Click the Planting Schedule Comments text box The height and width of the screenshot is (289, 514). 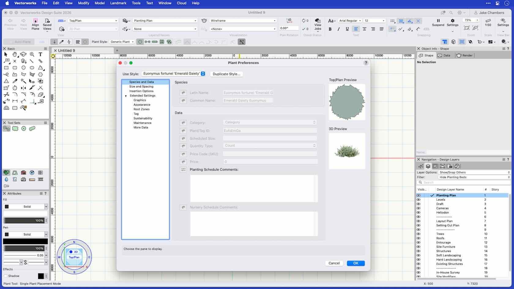point(252,188)
